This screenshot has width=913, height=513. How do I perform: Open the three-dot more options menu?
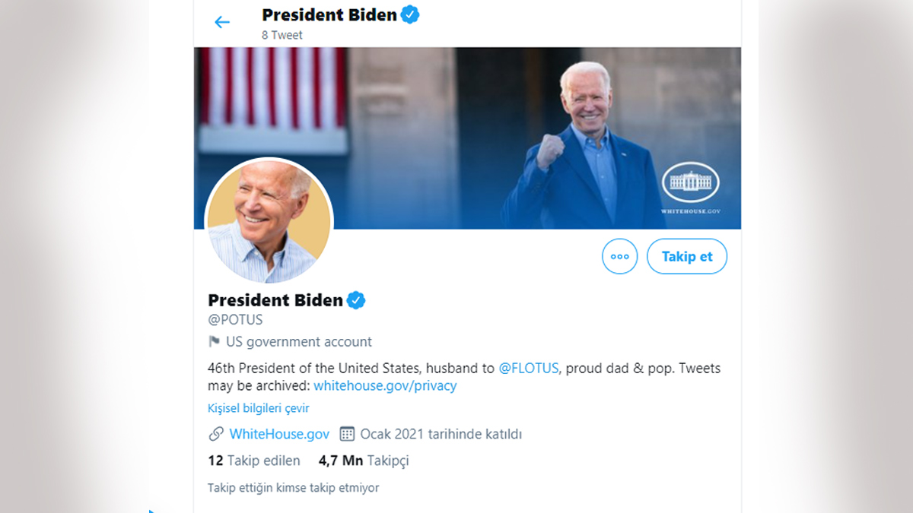pyautogui.click(x=619, y=256)
